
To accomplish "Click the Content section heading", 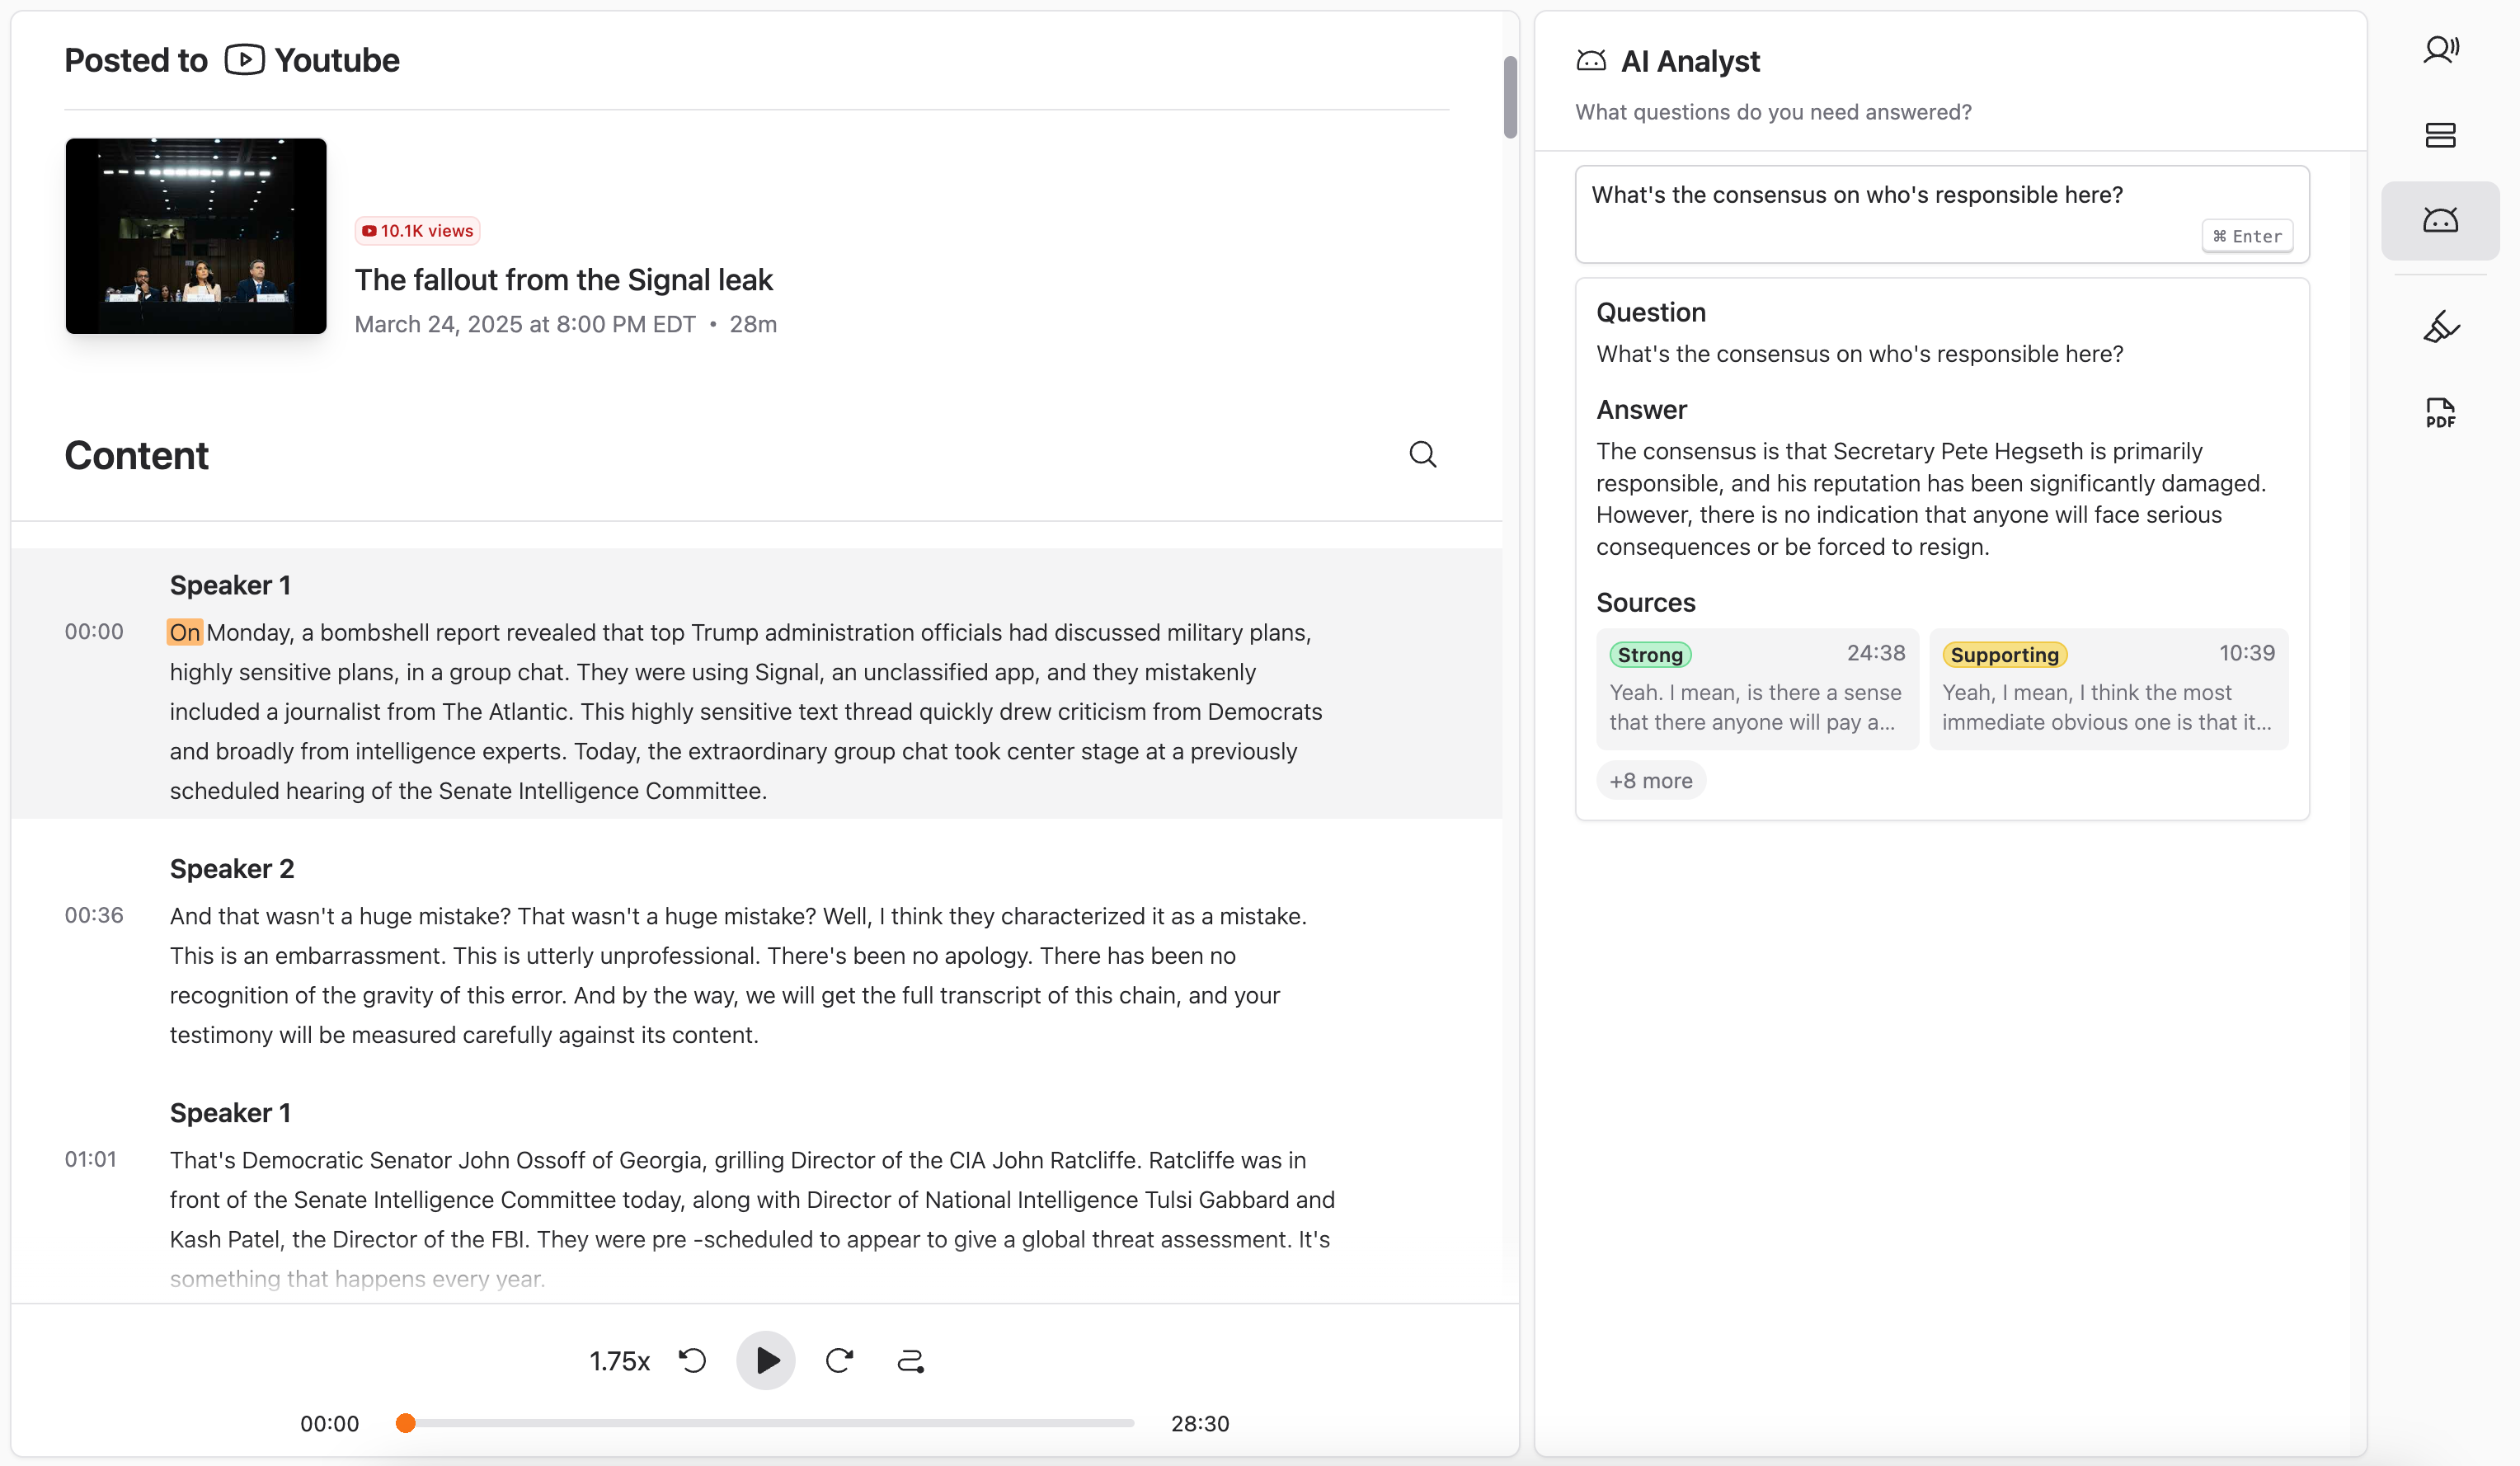I will click(137, 456).
